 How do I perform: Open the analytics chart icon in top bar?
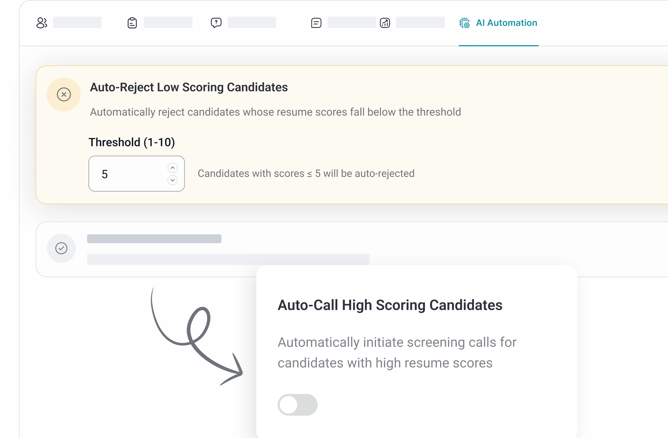(x=385, y=23)
